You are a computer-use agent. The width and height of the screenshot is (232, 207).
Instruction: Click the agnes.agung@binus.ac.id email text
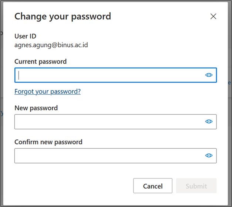pyautogui.click(x=51, y=45)
